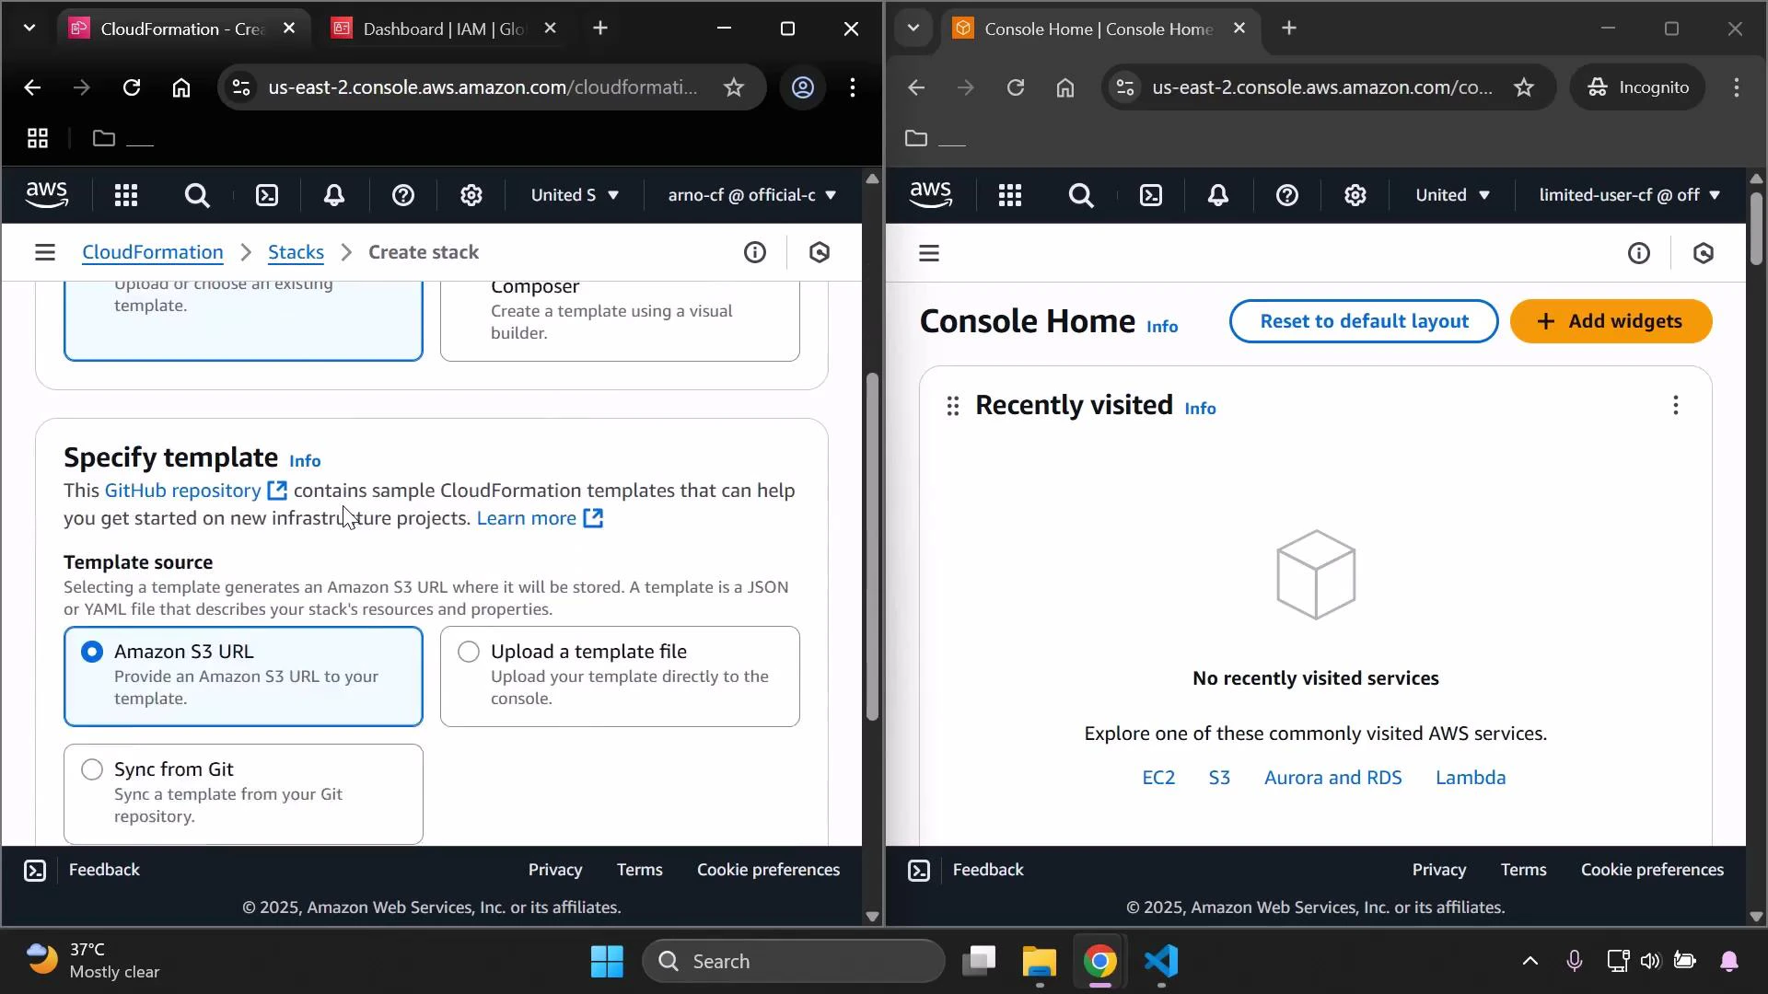Open the AWS services search icon
This screenshot has height=994, width=1768.
[x=196, y=194]
